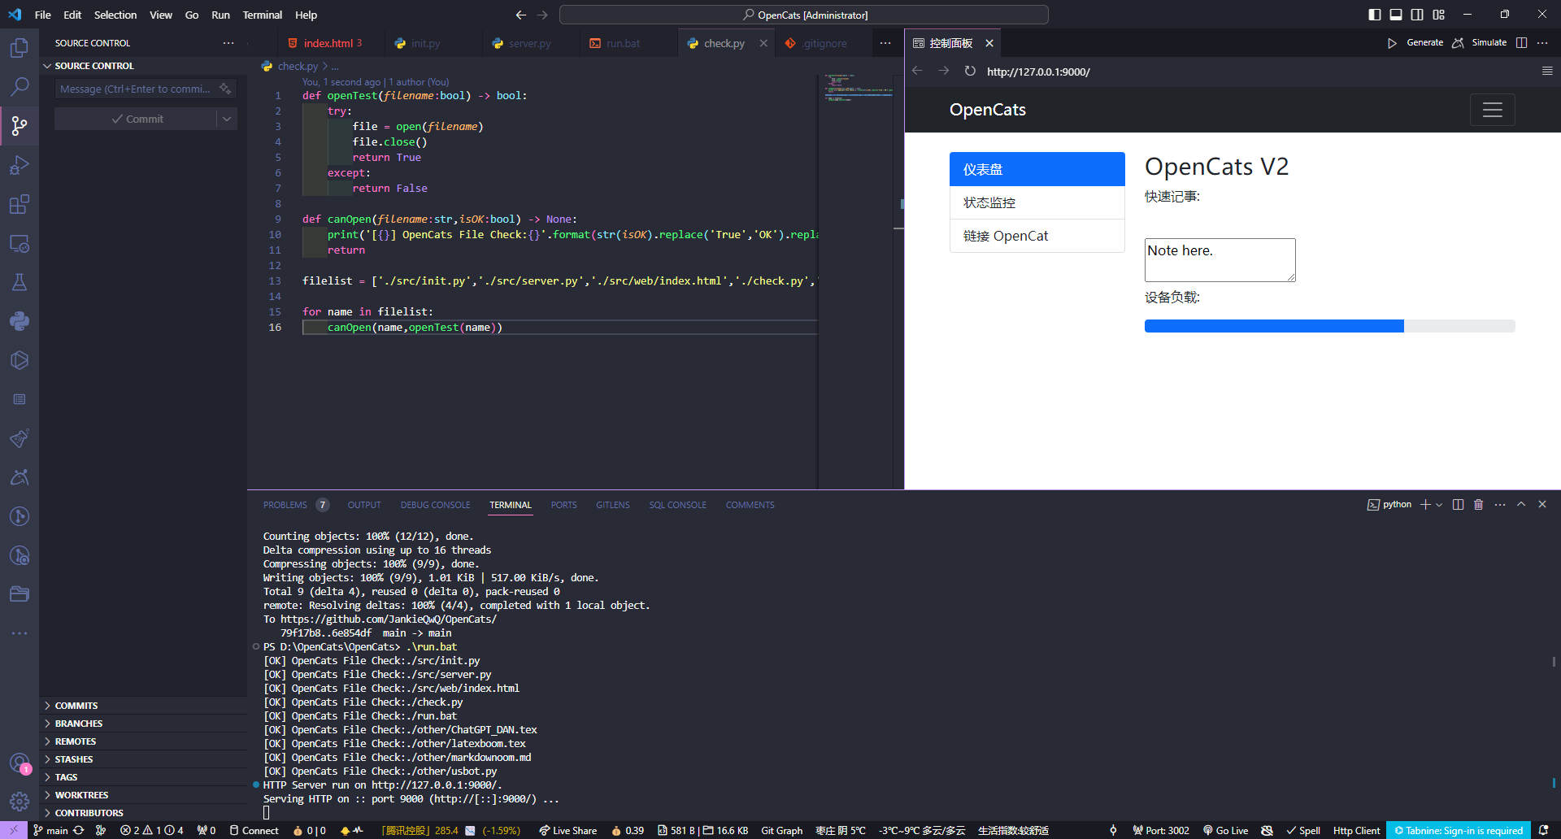
Task: Toggle Go Live server in status bar
Action: coord(1226,830)
